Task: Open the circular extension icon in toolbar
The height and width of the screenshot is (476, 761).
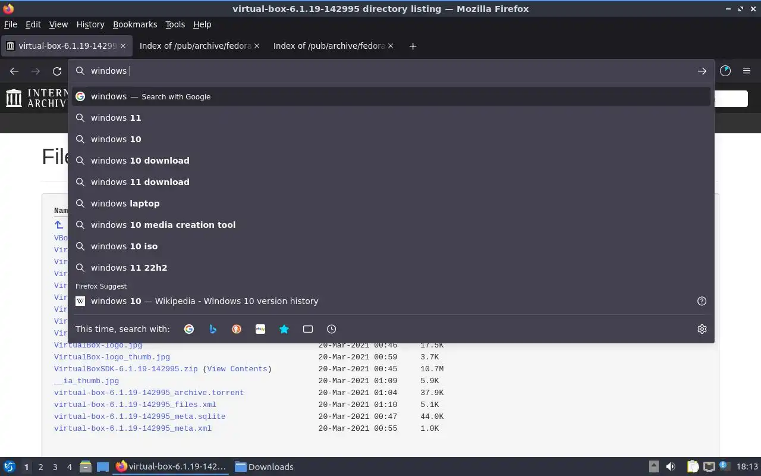Action: 725,71
